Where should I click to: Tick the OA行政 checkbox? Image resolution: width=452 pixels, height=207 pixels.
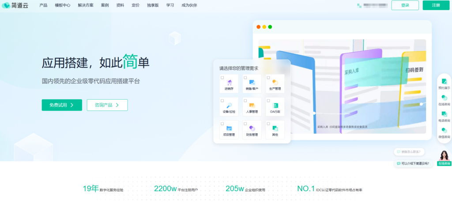point(268,101)
